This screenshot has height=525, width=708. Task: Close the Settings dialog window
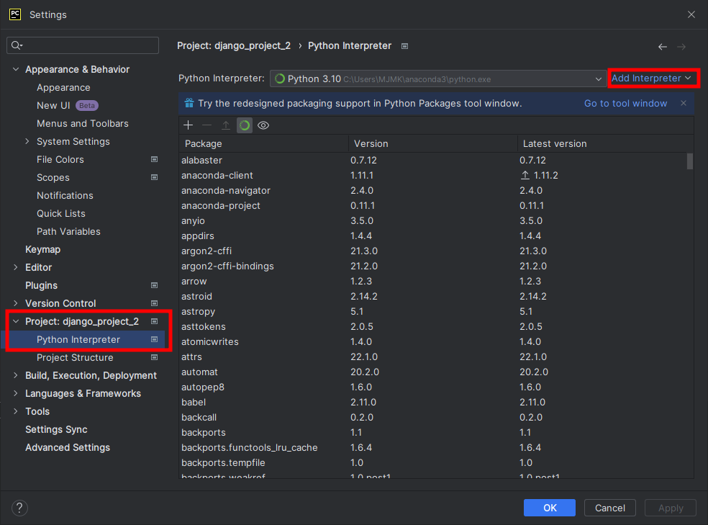tap(691, 14)
